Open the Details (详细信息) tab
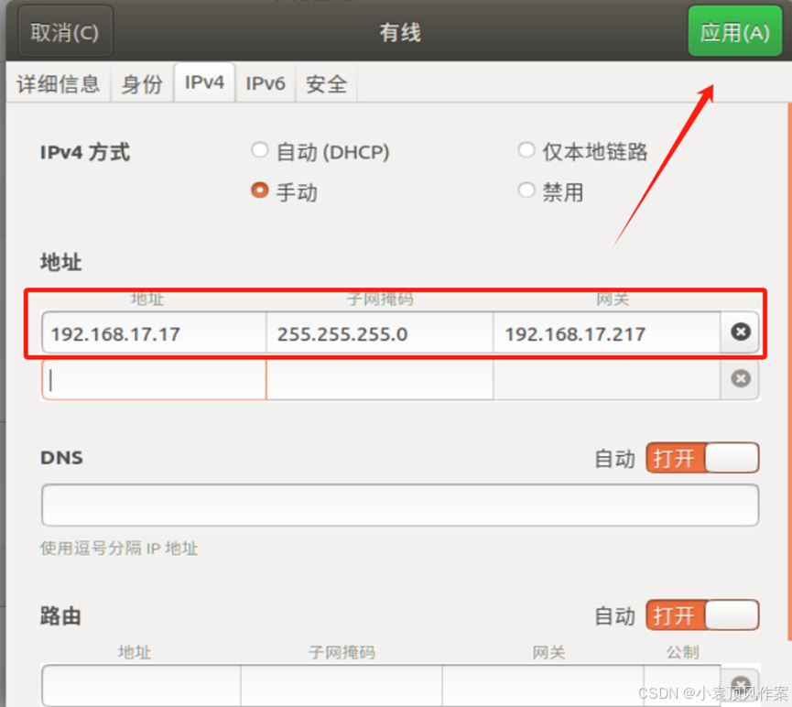This screenshot has height=707, width=792. [59, 83]
